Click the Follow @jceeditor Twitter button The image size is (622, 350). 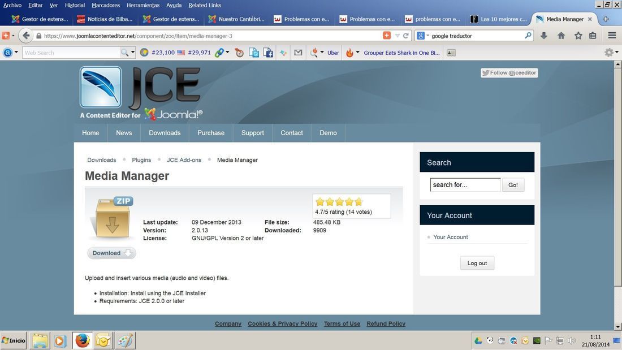point(509,72)
